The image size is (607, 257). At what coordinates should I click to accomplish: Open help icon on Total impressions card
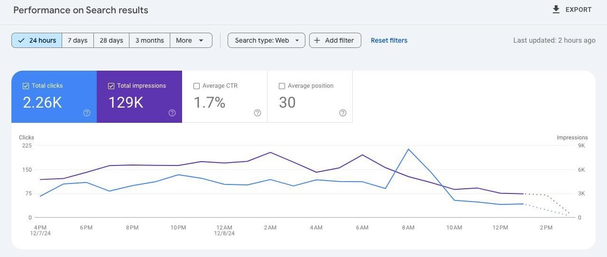click(x=172, y=113)
